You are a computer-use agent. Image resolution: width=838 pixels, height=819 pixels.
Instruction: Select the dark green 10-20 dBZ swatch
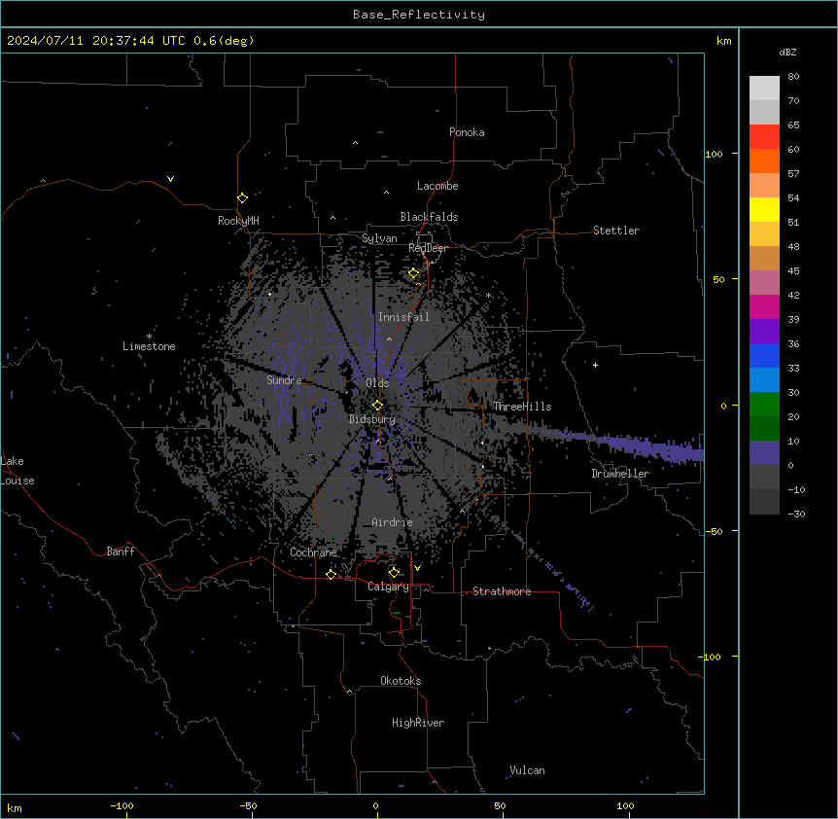[764, 429]
